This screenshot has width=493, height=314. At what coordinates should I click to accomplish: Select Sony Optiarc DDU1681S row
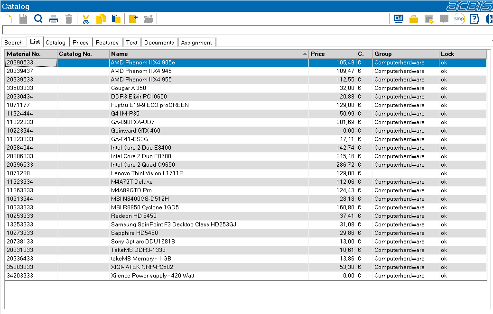coord(246,242)
